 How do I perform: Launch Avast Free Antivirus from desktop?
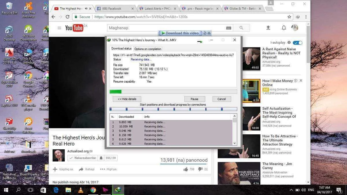(x=28, y=10)
